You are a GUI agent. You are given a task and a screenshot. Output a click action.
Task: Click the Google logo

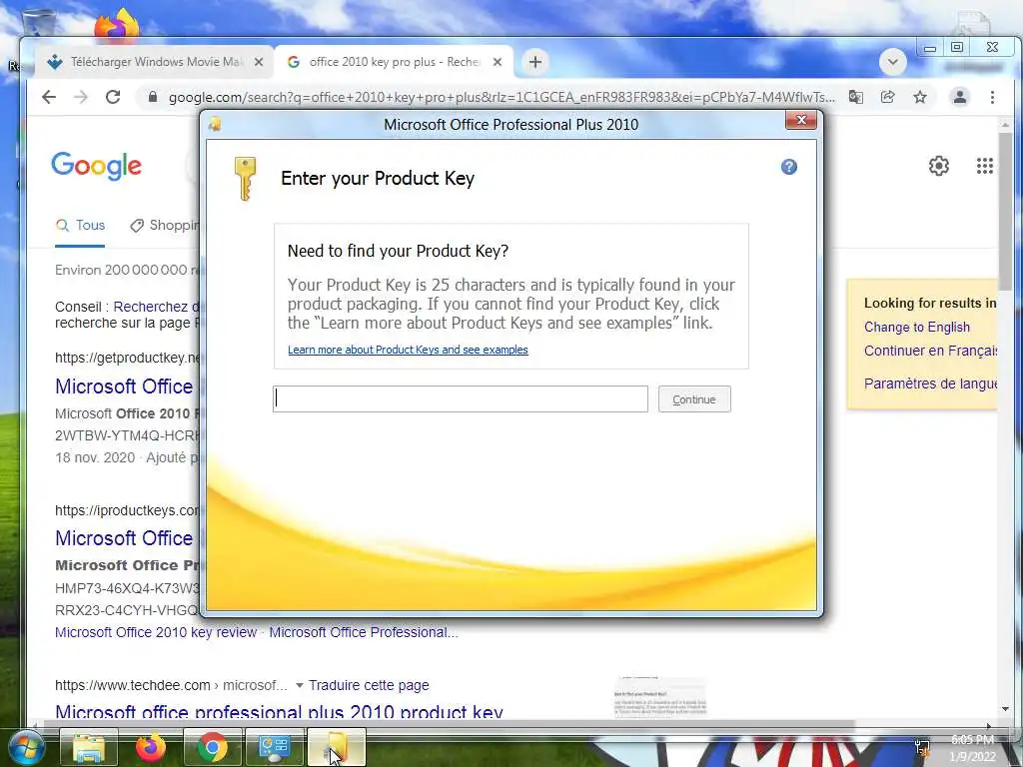pyautogui.click(x=97, y=166)
